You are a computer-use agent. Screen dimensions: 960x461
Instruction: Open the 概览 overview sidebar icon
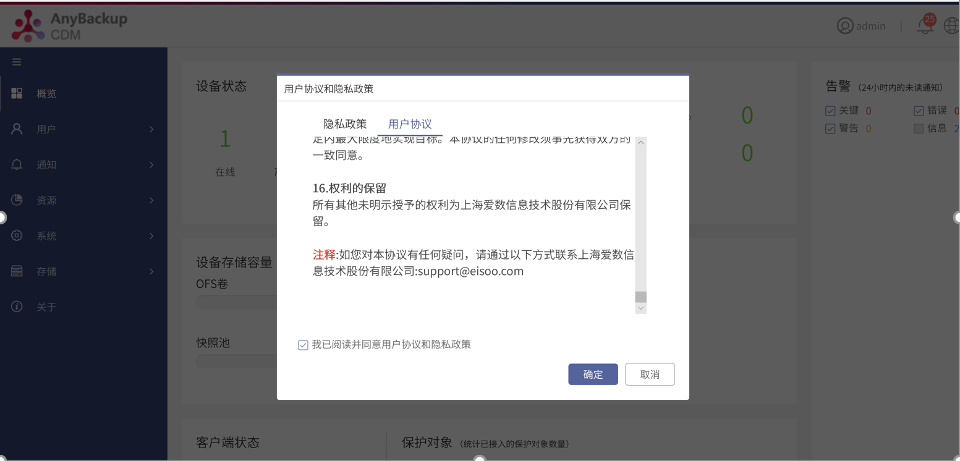pos(17,93)
